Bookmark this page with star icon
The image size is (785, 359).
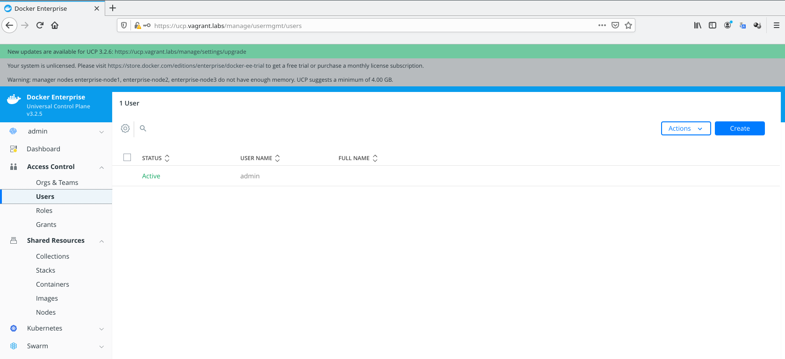628,25
